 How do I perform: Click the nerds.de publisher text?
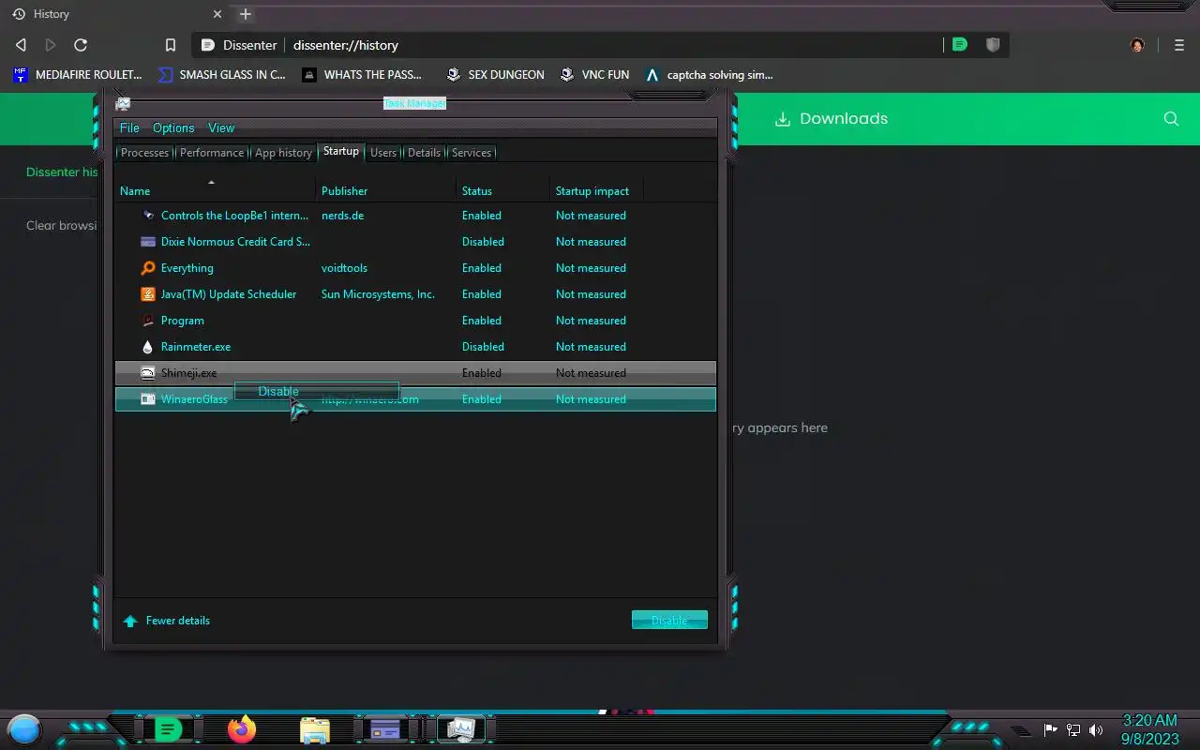(342, 216)
